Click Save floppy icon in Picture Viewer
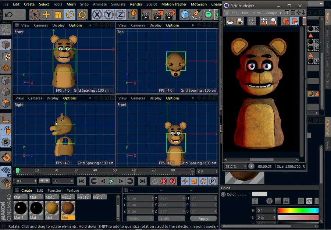This screenshot has height=230, width=331. [240, 21]
